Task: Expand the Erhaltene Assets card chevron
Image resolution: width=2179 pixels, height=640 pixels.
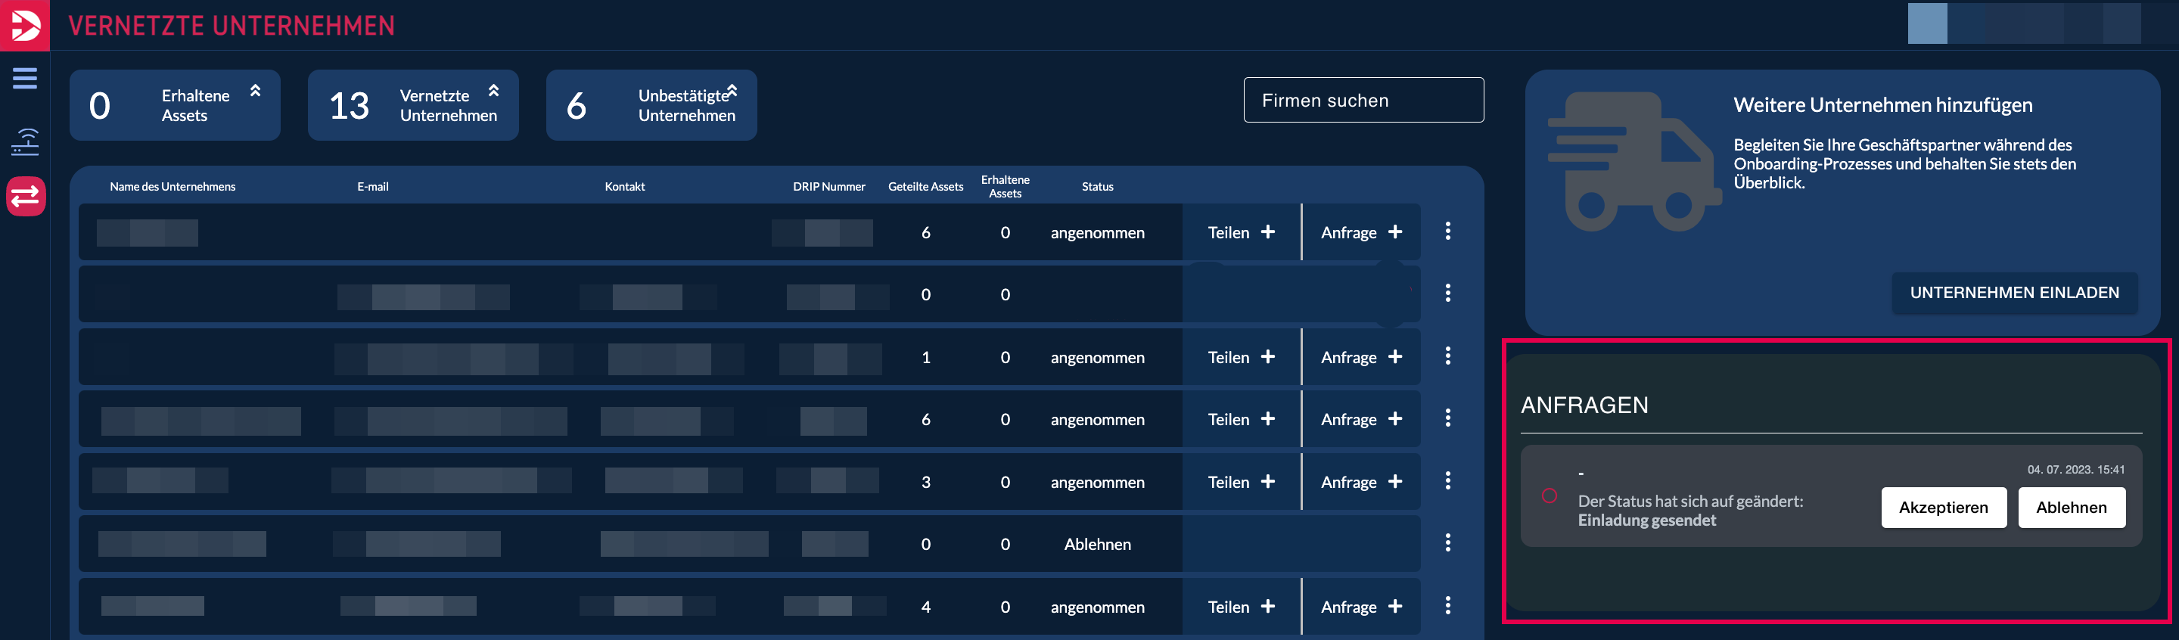Action: point(255,91)
